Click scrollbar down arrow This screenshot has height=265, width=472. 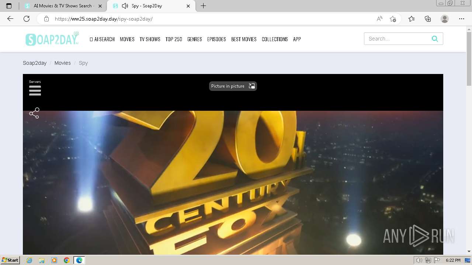click(x=469, y=252)
